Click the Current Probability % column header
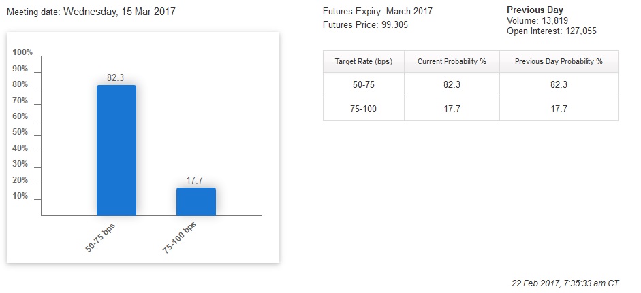Screen dimensions: 641x293 [452, 62]
